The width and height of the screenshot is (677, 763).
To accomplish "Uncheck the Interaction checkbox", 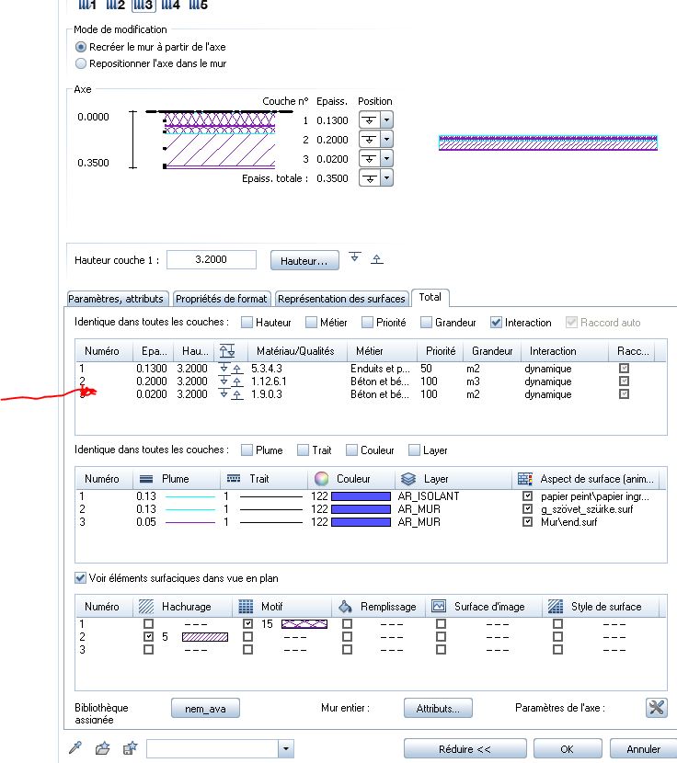I will [496, 322].
